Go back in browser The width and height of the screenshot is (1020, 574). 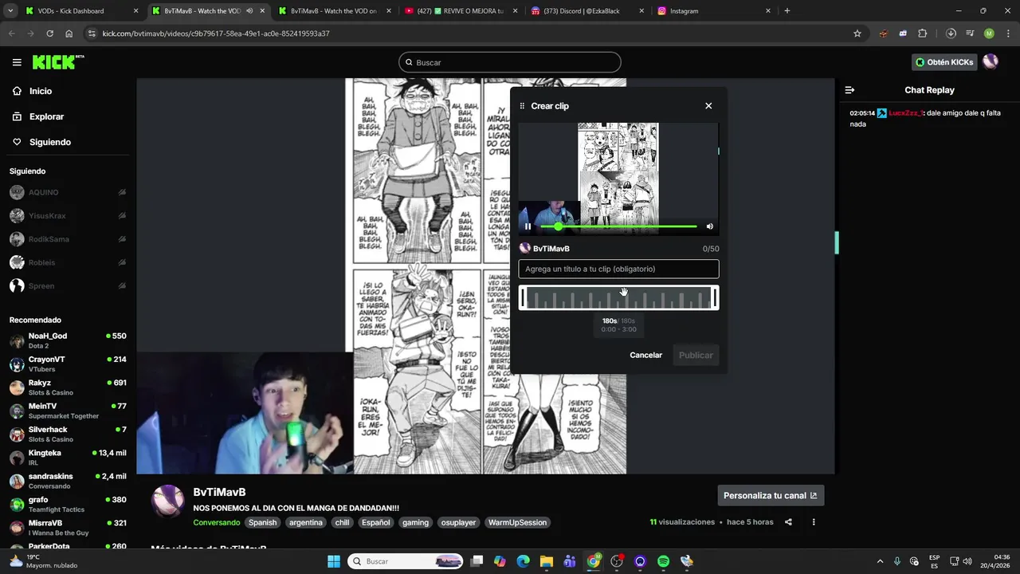(11, 33)
